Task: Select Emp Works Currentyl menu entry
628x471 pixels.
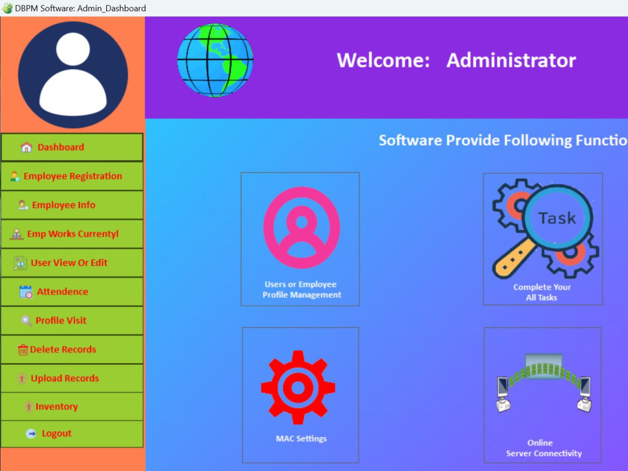Action: 72,234
